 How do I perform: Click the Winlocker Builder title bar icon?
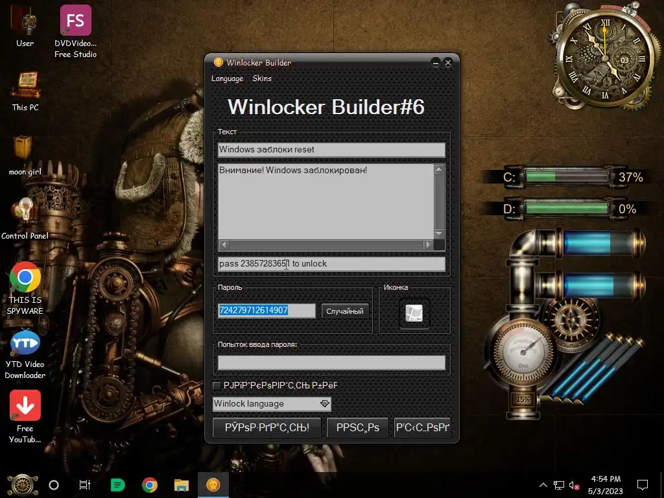click(x=218, y=63)
